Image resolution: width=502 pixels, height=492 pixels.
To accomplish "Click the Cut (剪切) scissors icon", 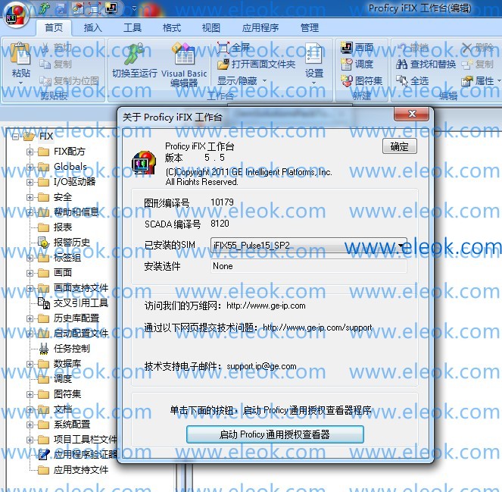I will (x=45, y=48).
